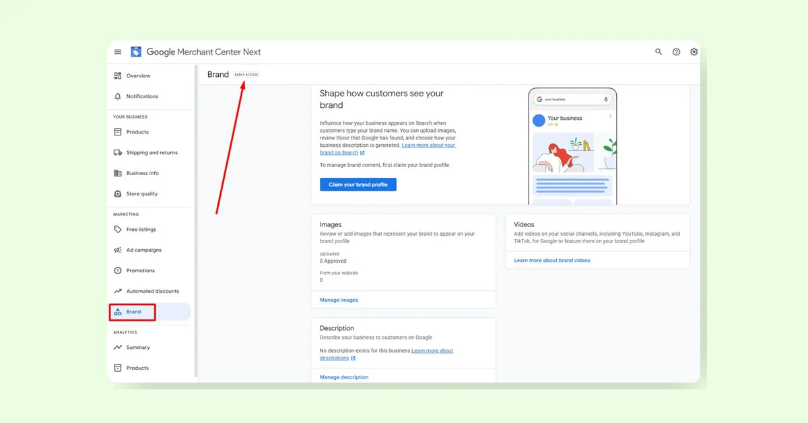Open the hamburger main menu

pyautogui.click(x=118, y=52)
